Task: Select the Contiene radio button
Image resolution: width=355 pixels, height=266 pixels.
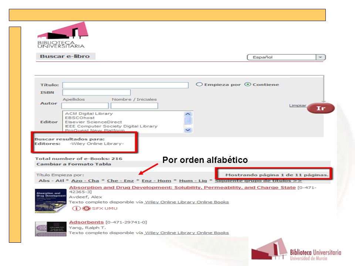Action: (248, 84)
